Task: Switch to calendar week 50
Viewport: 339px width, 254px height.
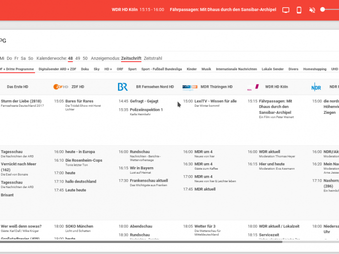Action: tap(85, 58)
